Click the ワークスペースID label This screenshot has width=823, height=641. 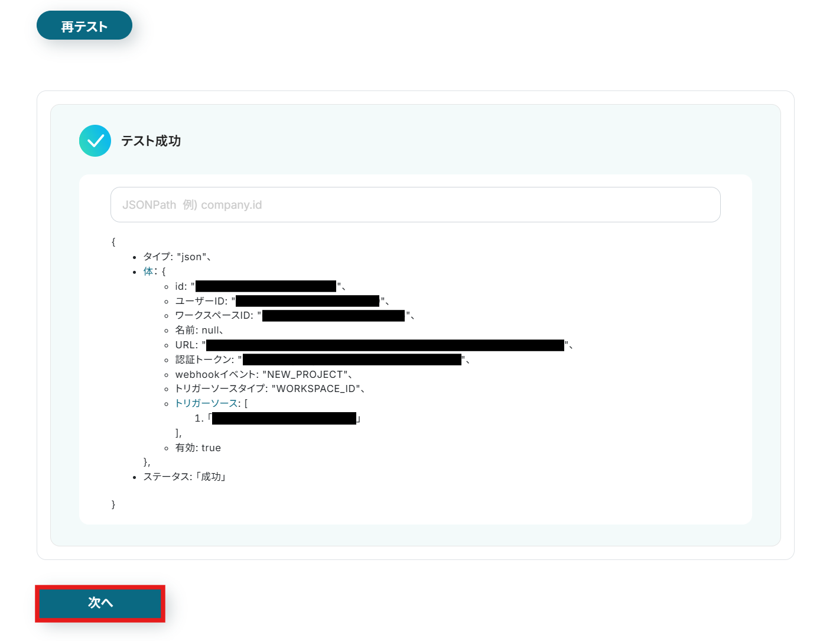pyautogui.click(x=214, y=315)
